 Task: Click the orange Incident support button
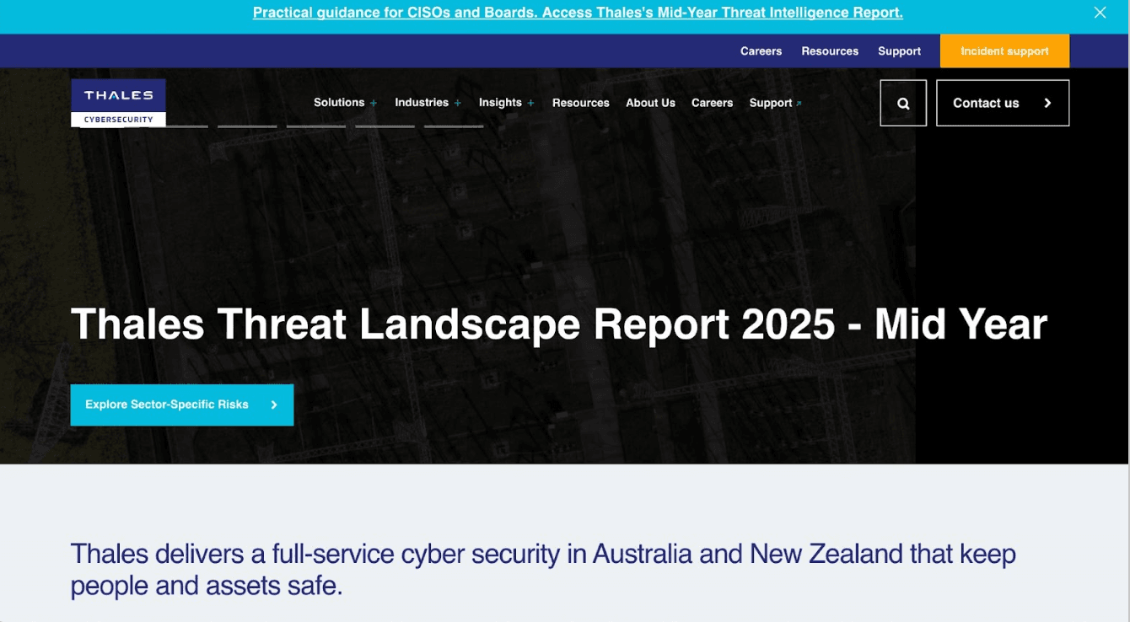pyautogui.click(x=1004, y=51)
